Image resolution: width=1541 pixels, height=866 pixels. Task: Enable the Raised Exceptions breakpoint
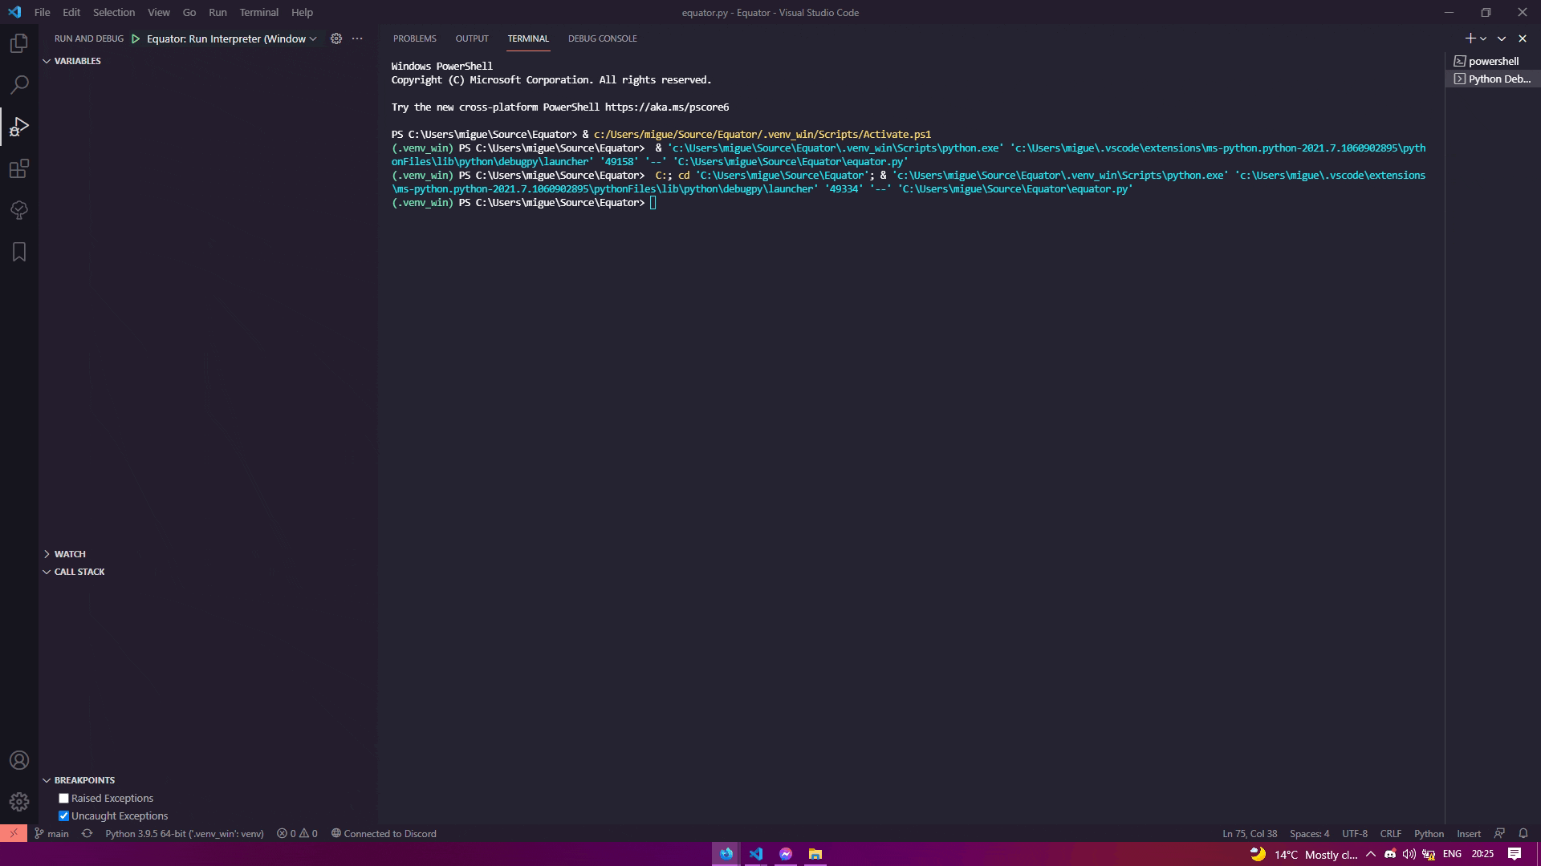coord(63,798)
